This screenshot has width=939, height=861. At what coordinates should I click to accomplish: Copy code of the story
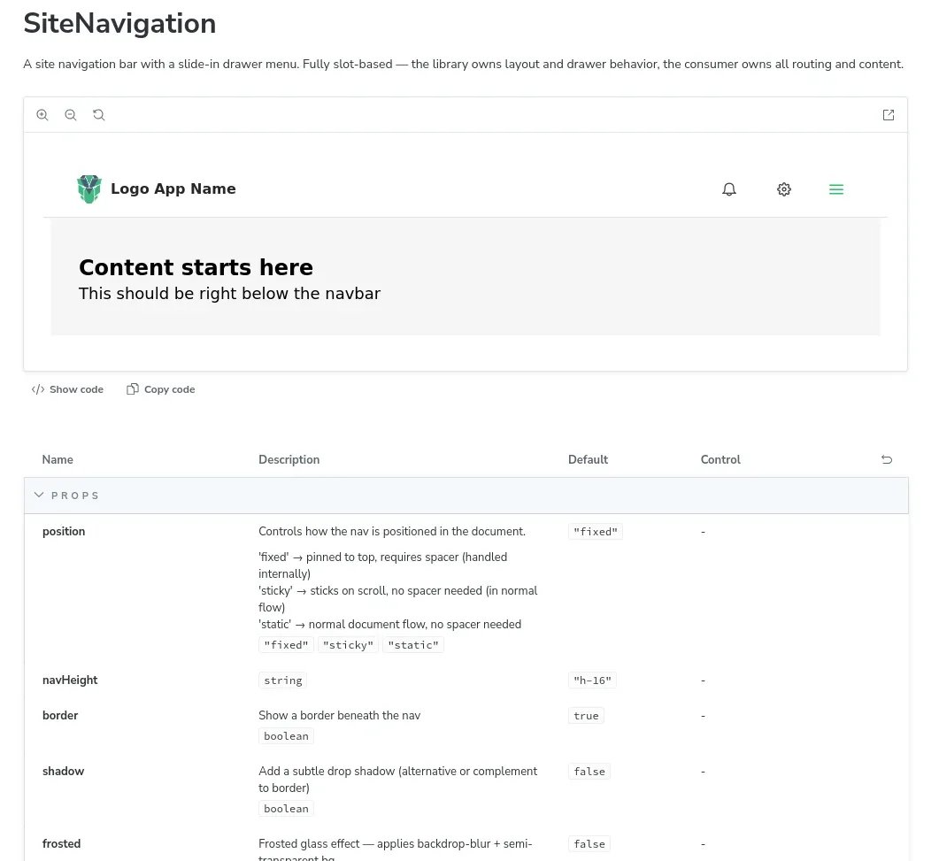[161, 389]
